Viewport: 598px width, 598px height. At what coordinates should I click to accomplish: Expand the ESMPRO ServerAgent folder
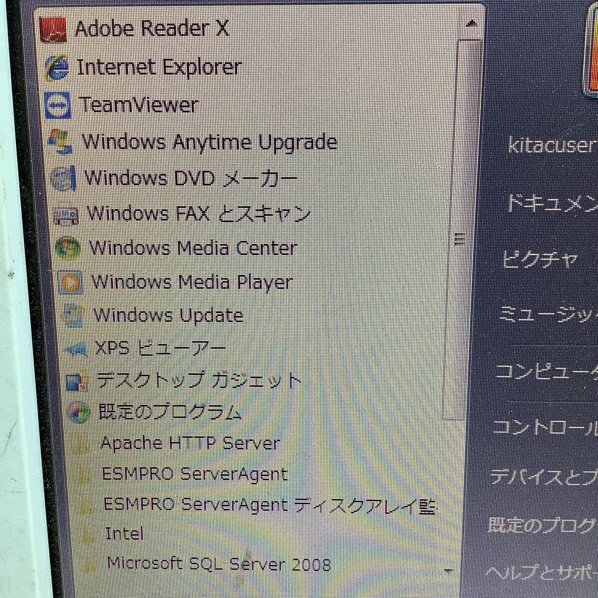pyautogui.click(x=195, y=473)
